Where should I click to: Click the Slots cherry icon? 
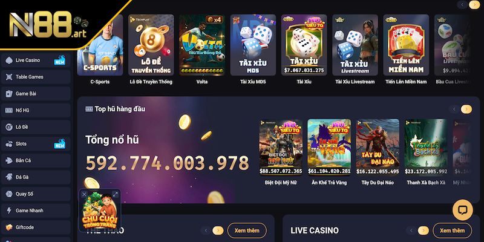[x=9, y=144]
